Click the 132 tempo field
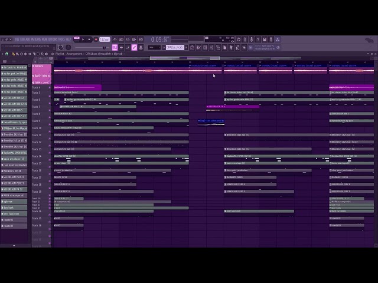 coord(105,40)
